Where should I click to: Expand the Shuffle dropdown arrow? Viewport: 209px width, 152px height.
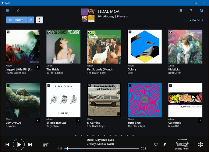pyautogui.click(x=31, y=20)
